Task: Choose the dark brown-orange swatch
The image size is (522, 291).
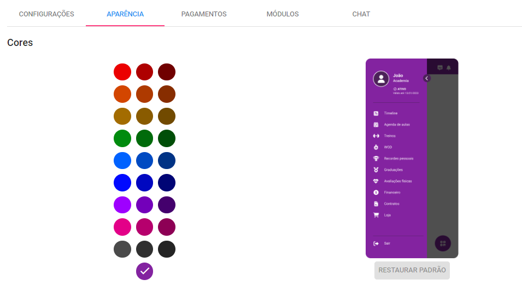Action: point(167,94)
